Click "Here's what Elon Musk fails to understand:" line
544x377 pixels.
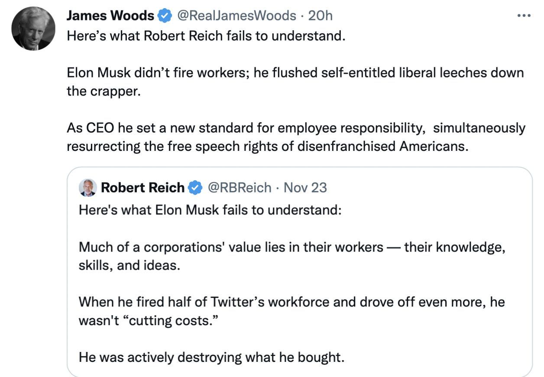pos(210,211)
